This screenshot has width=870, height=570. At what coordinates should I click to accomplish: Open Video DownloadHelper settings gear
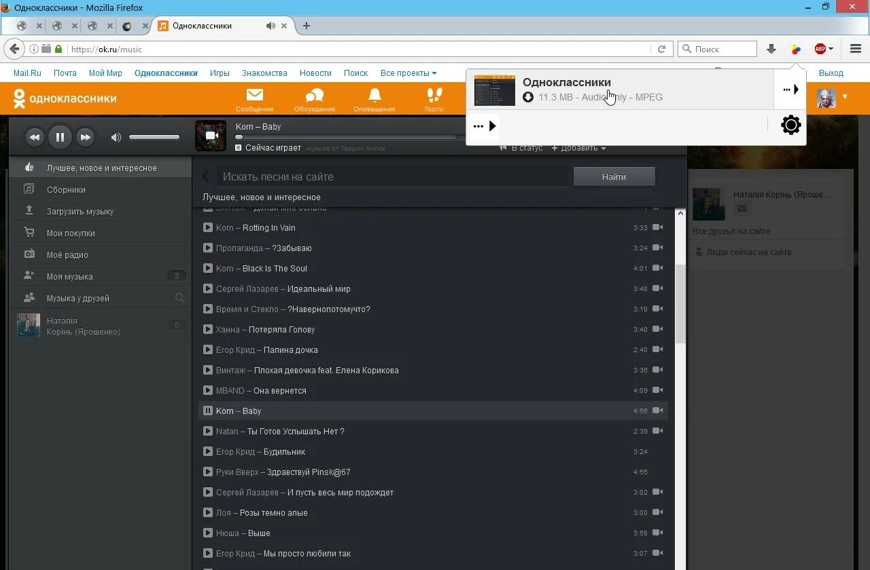(x=791, y=126)
